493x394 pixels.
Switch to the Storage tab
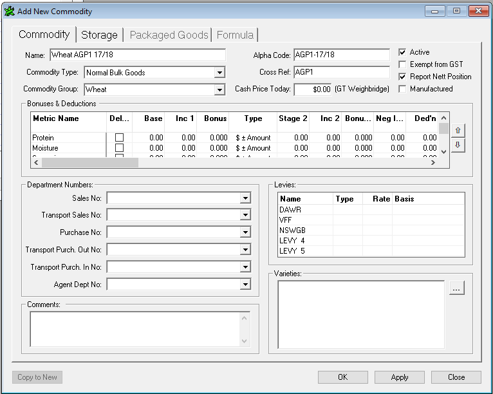[99, 35]
